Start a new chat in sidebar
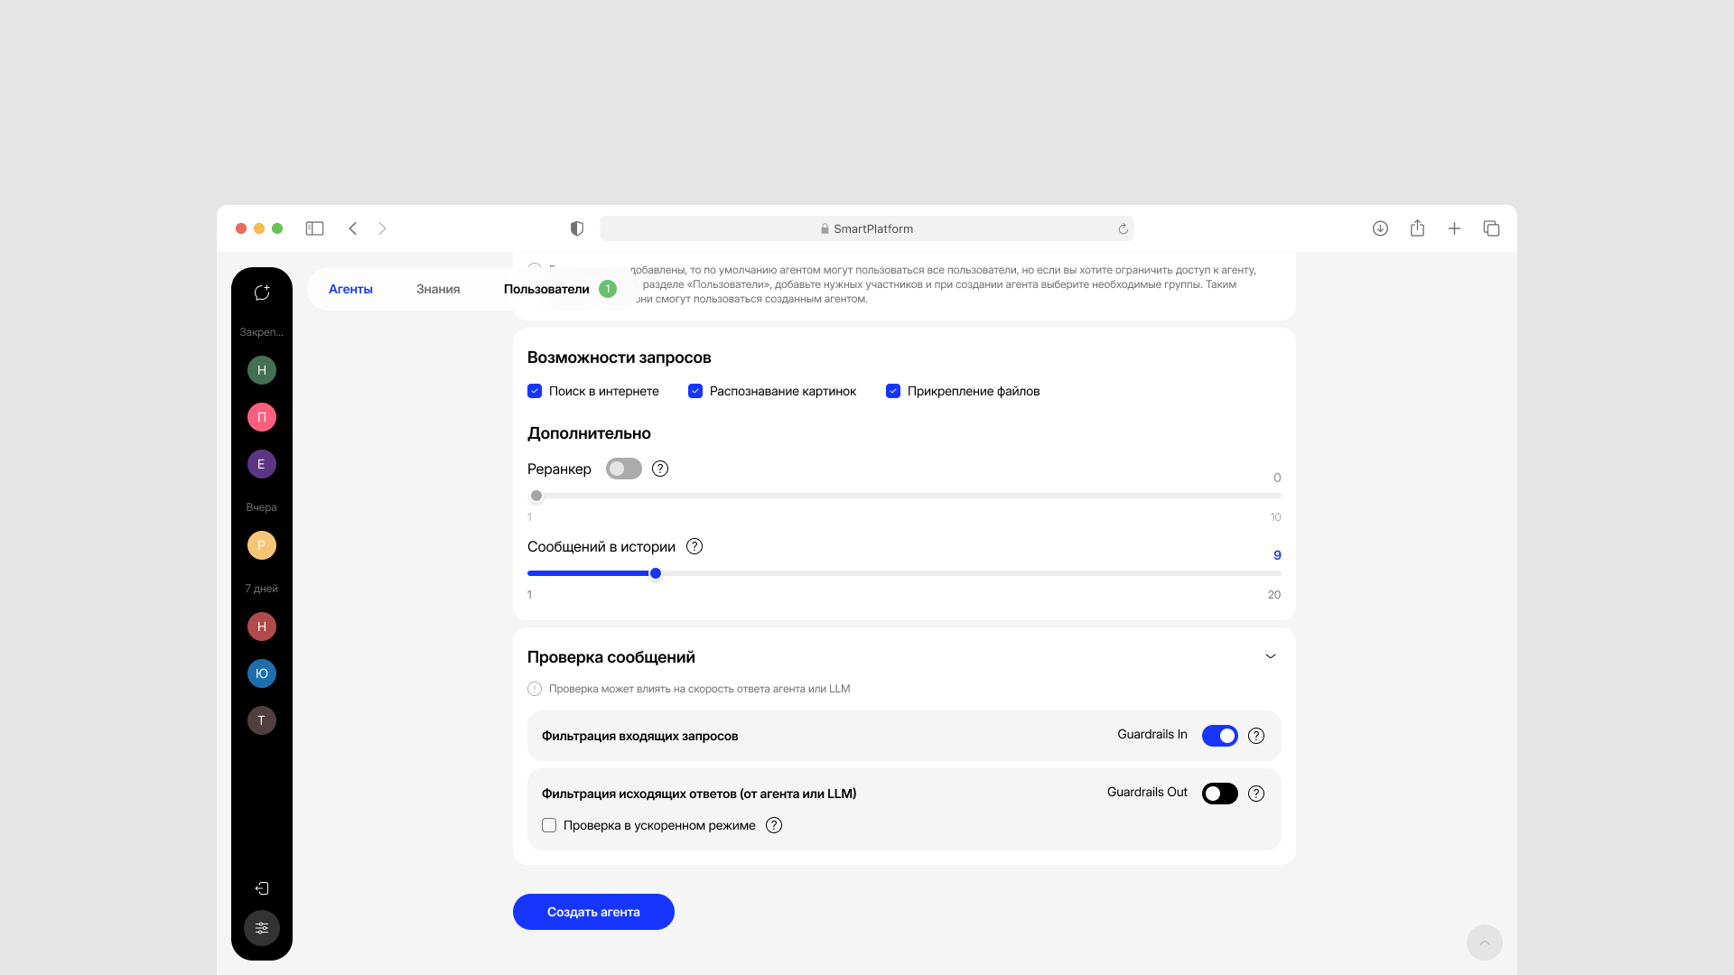Viewport: 1734px width, 975px height. click(x=262, y=292)
